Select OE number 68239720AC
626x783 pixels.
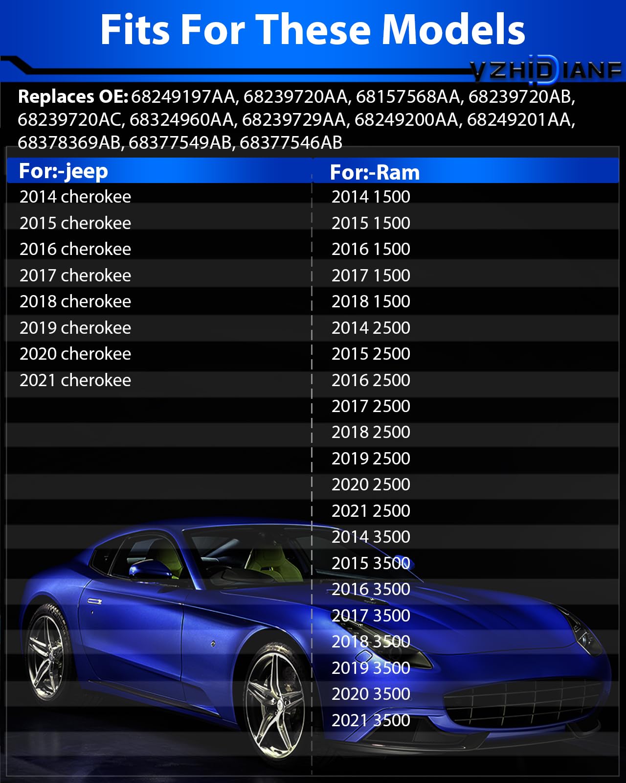pyautogui.click(x=70, y=120)
